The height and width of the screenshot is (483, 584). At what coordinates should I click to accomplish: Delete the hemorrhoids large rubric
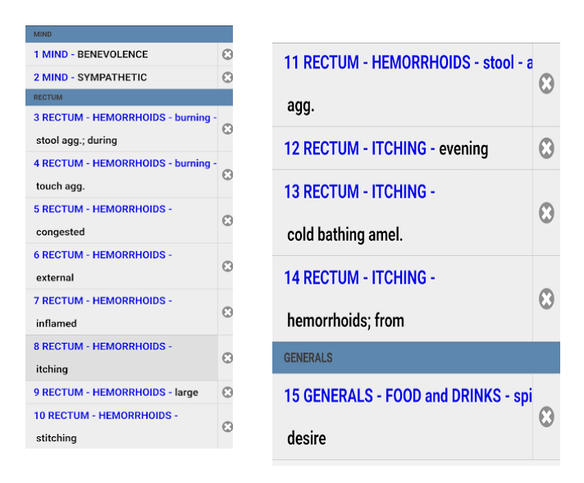pos(227,392)
